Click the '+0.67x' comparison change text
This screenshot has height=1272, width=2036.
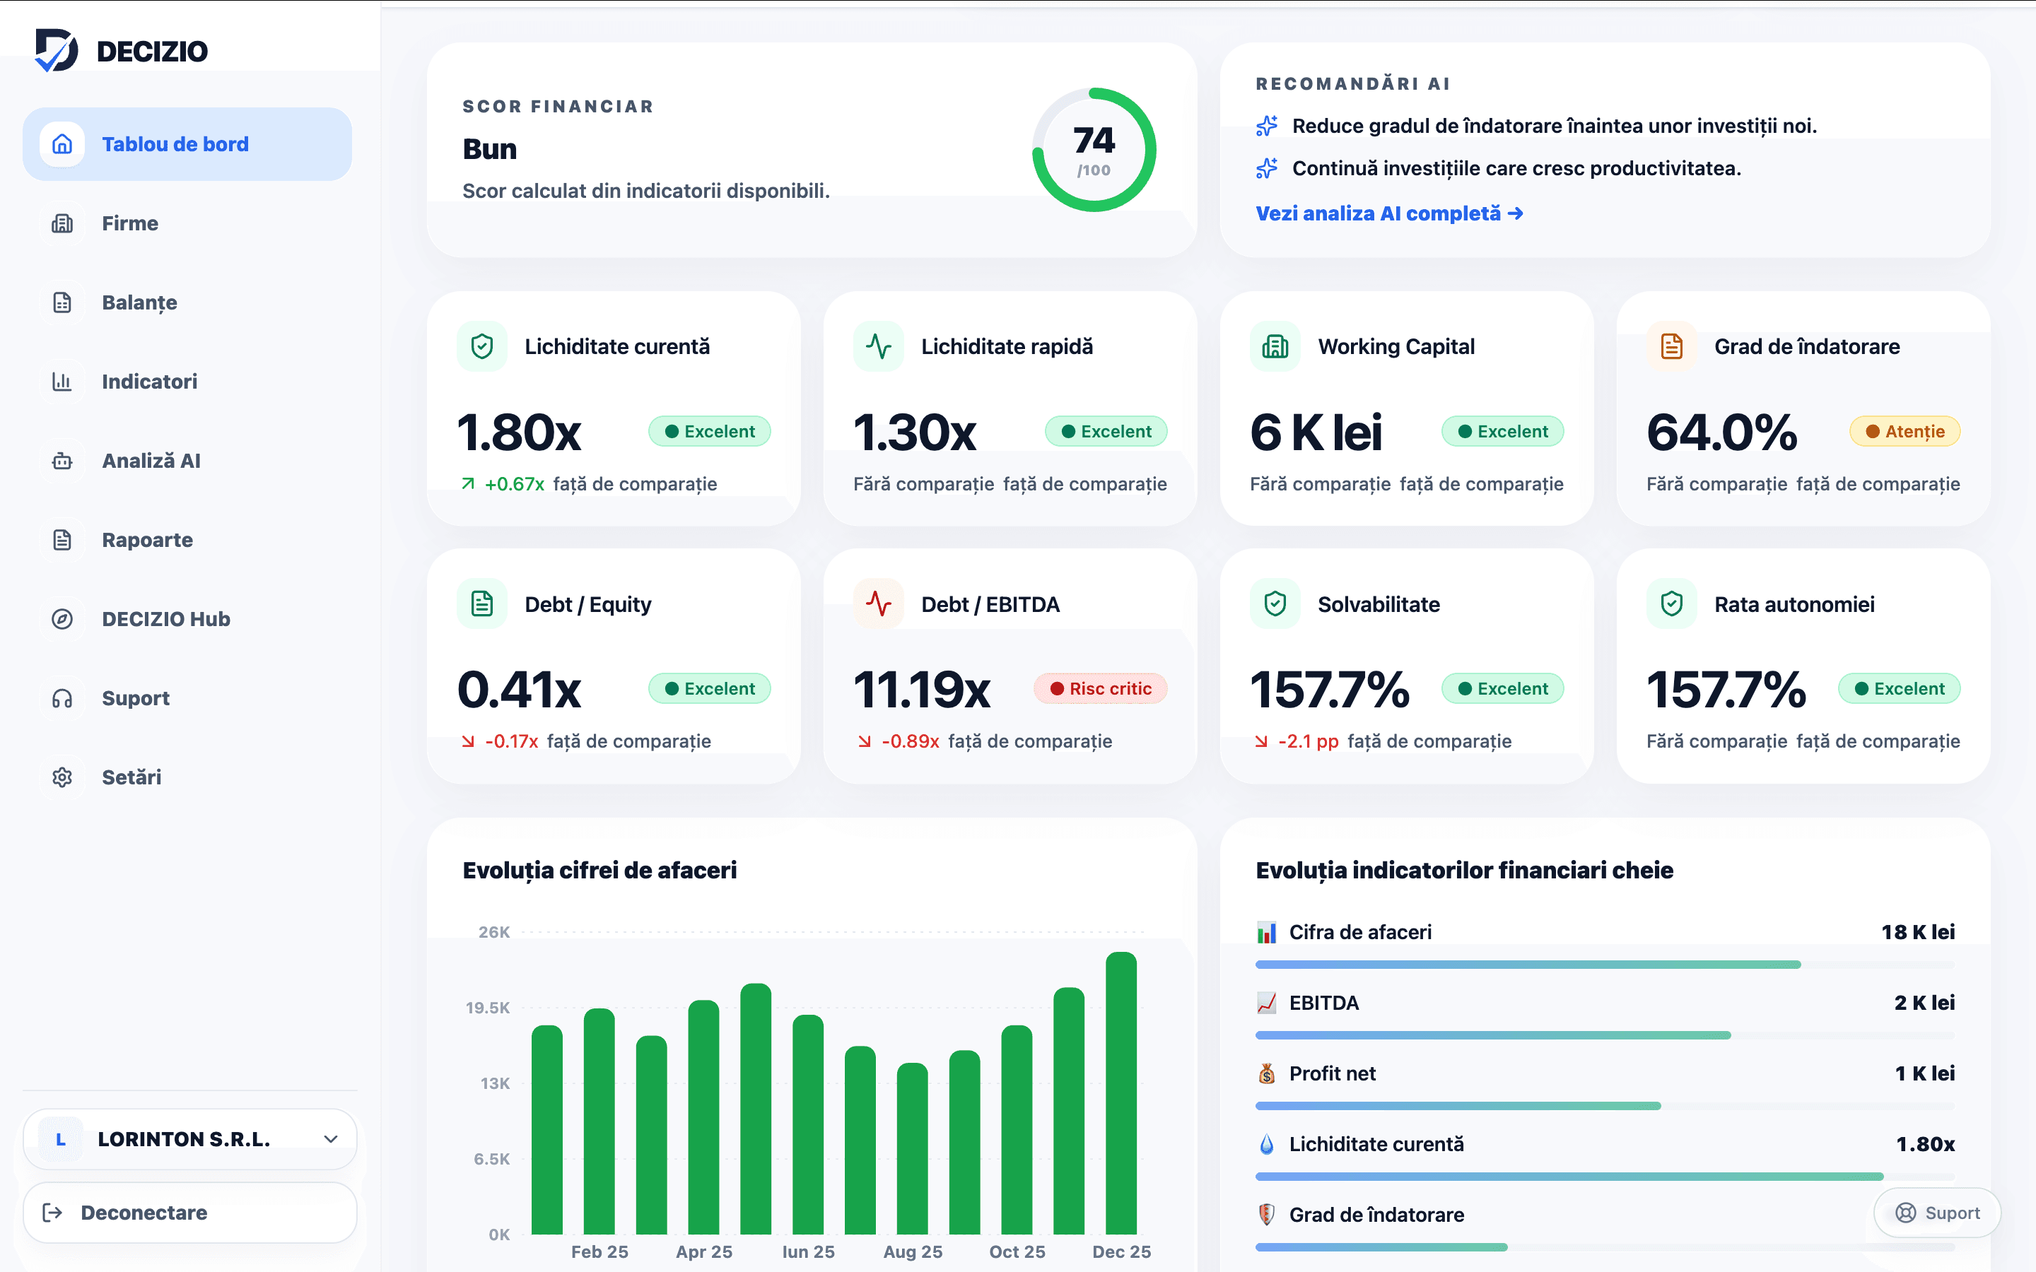coord(514,484)
